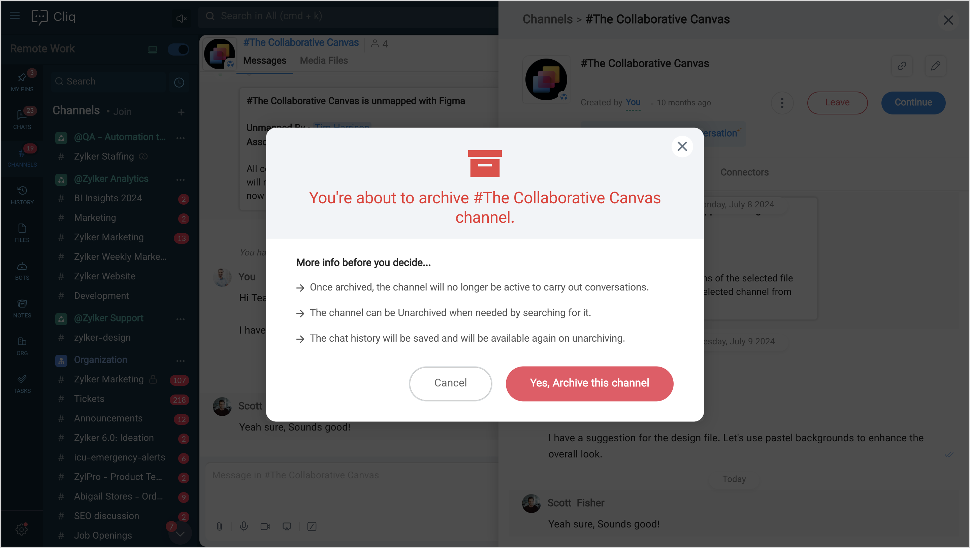970x548 pixels.
Task: Cancel the archive channel dialog
Action: pos(450,383)
